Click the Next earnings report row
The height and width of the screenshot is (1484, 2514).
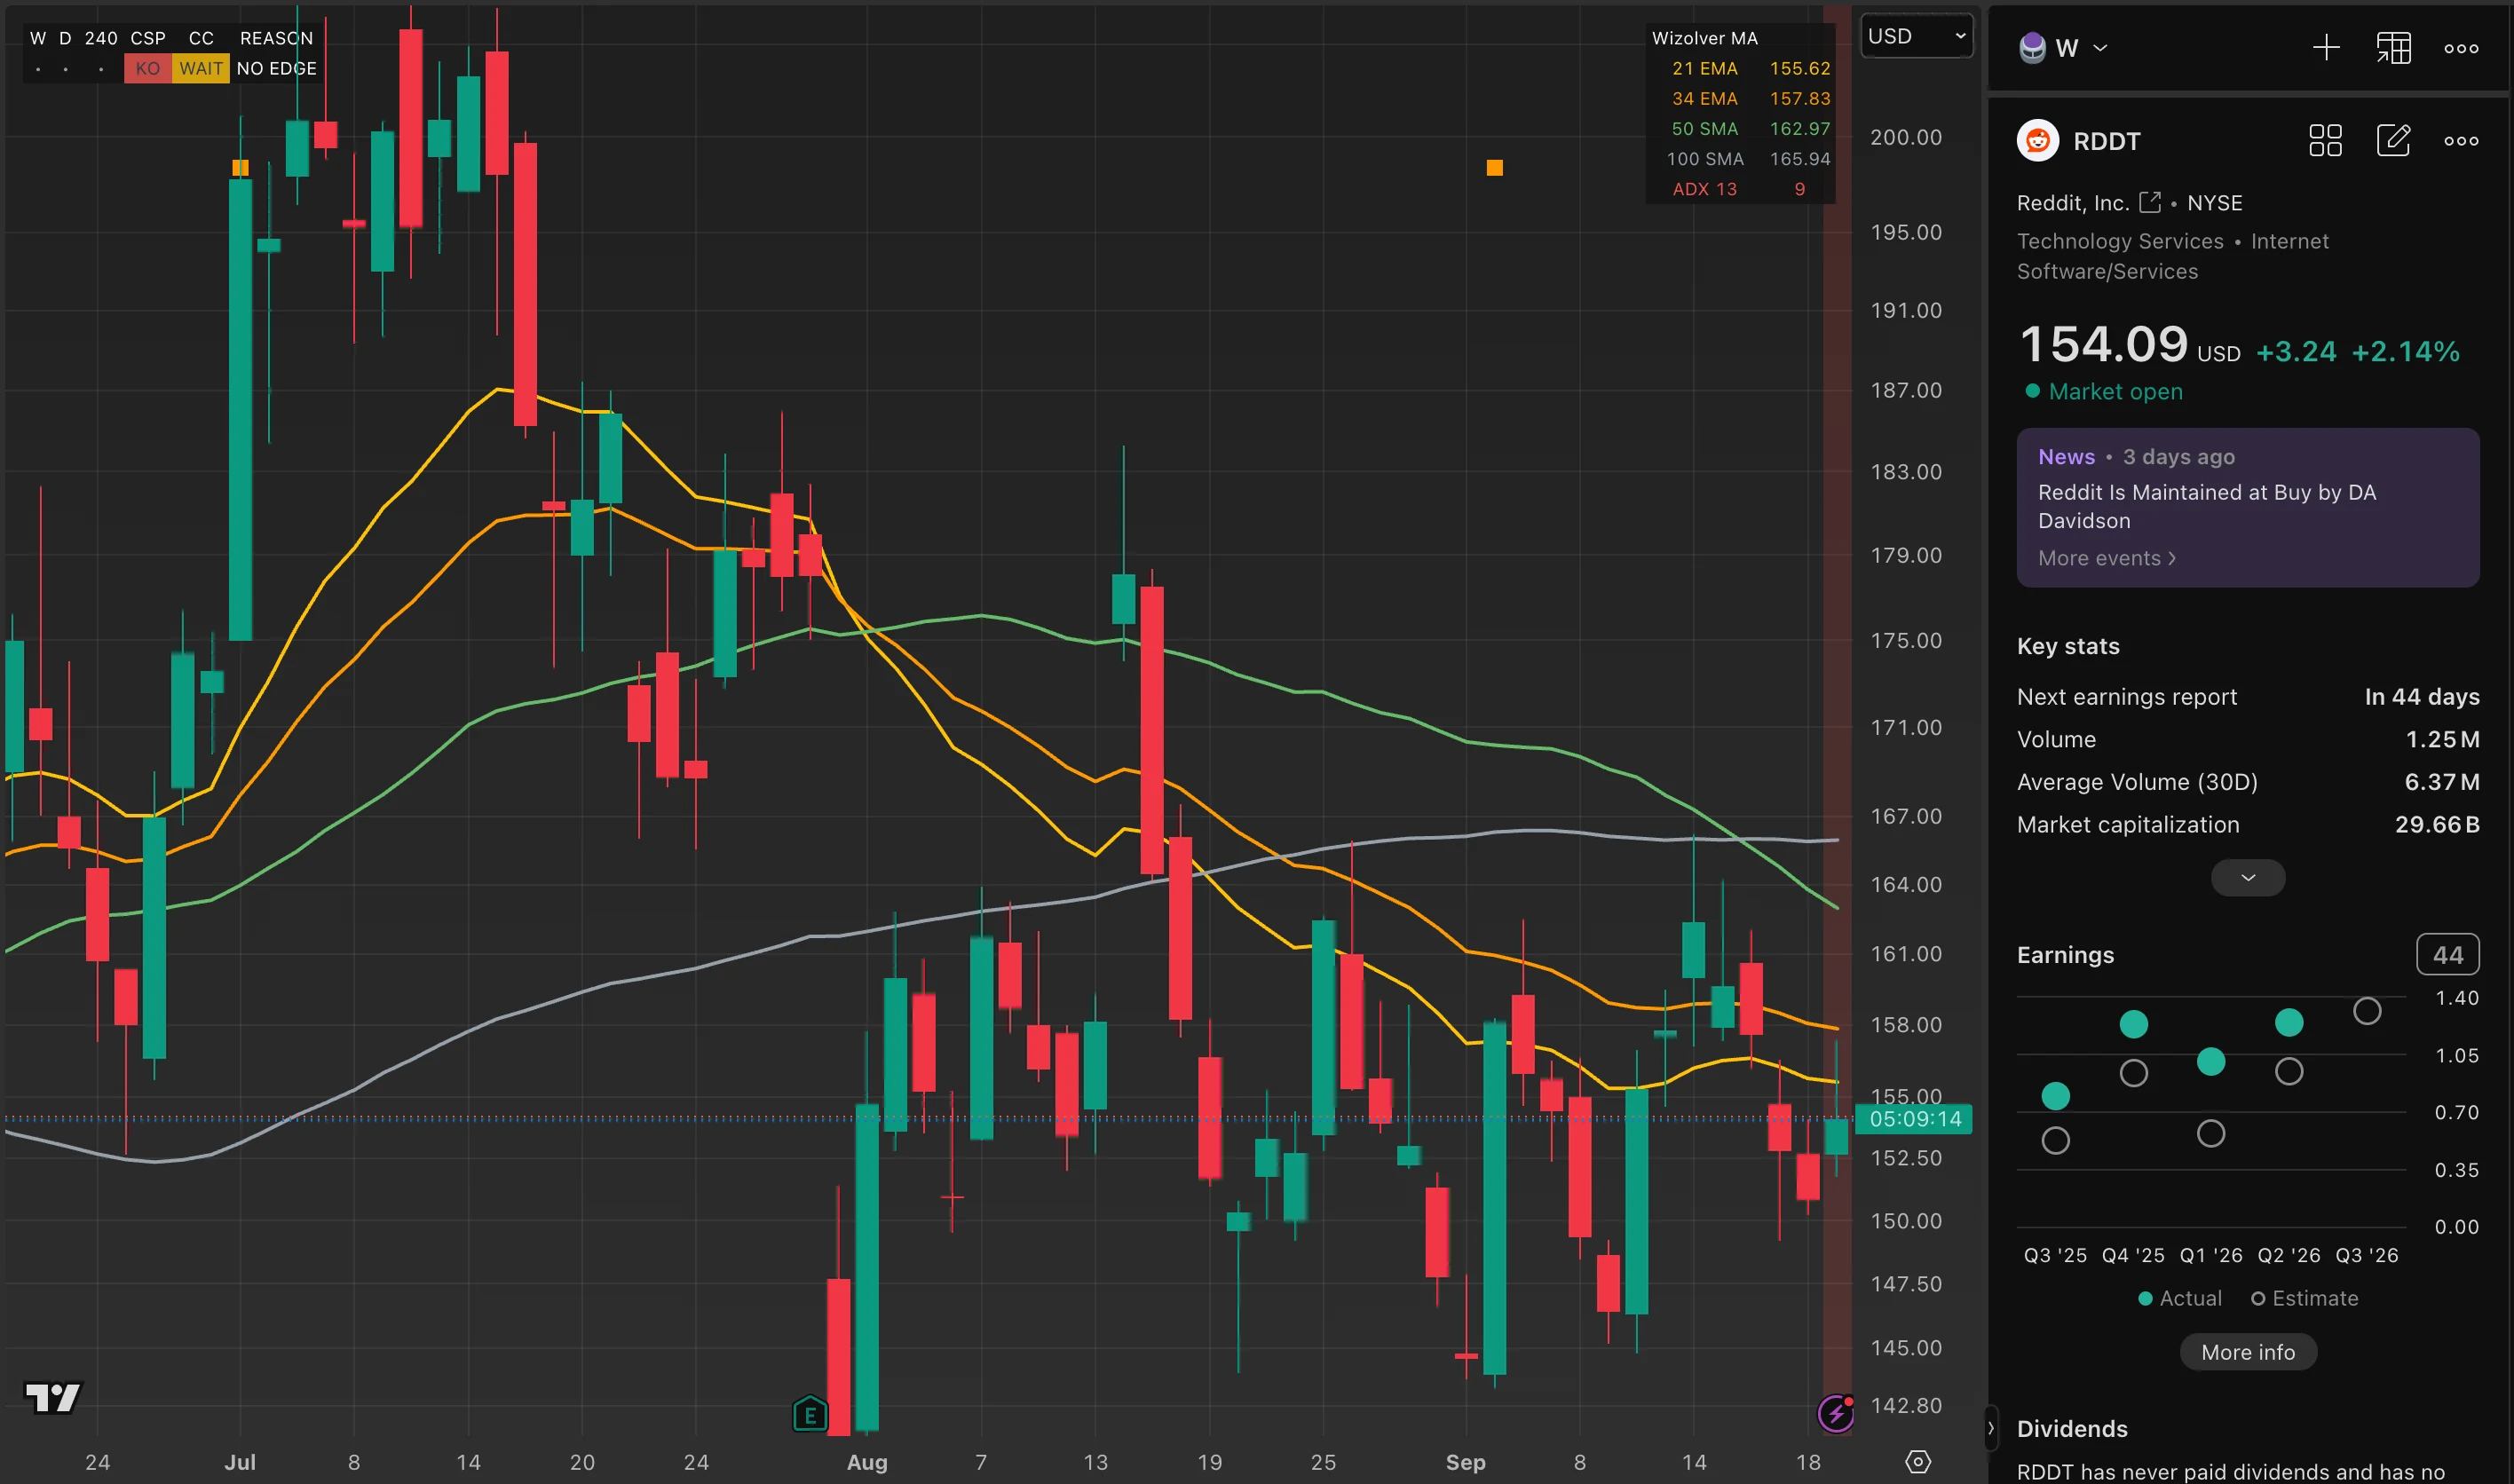pyautogui.click(x=2248, y=697)
